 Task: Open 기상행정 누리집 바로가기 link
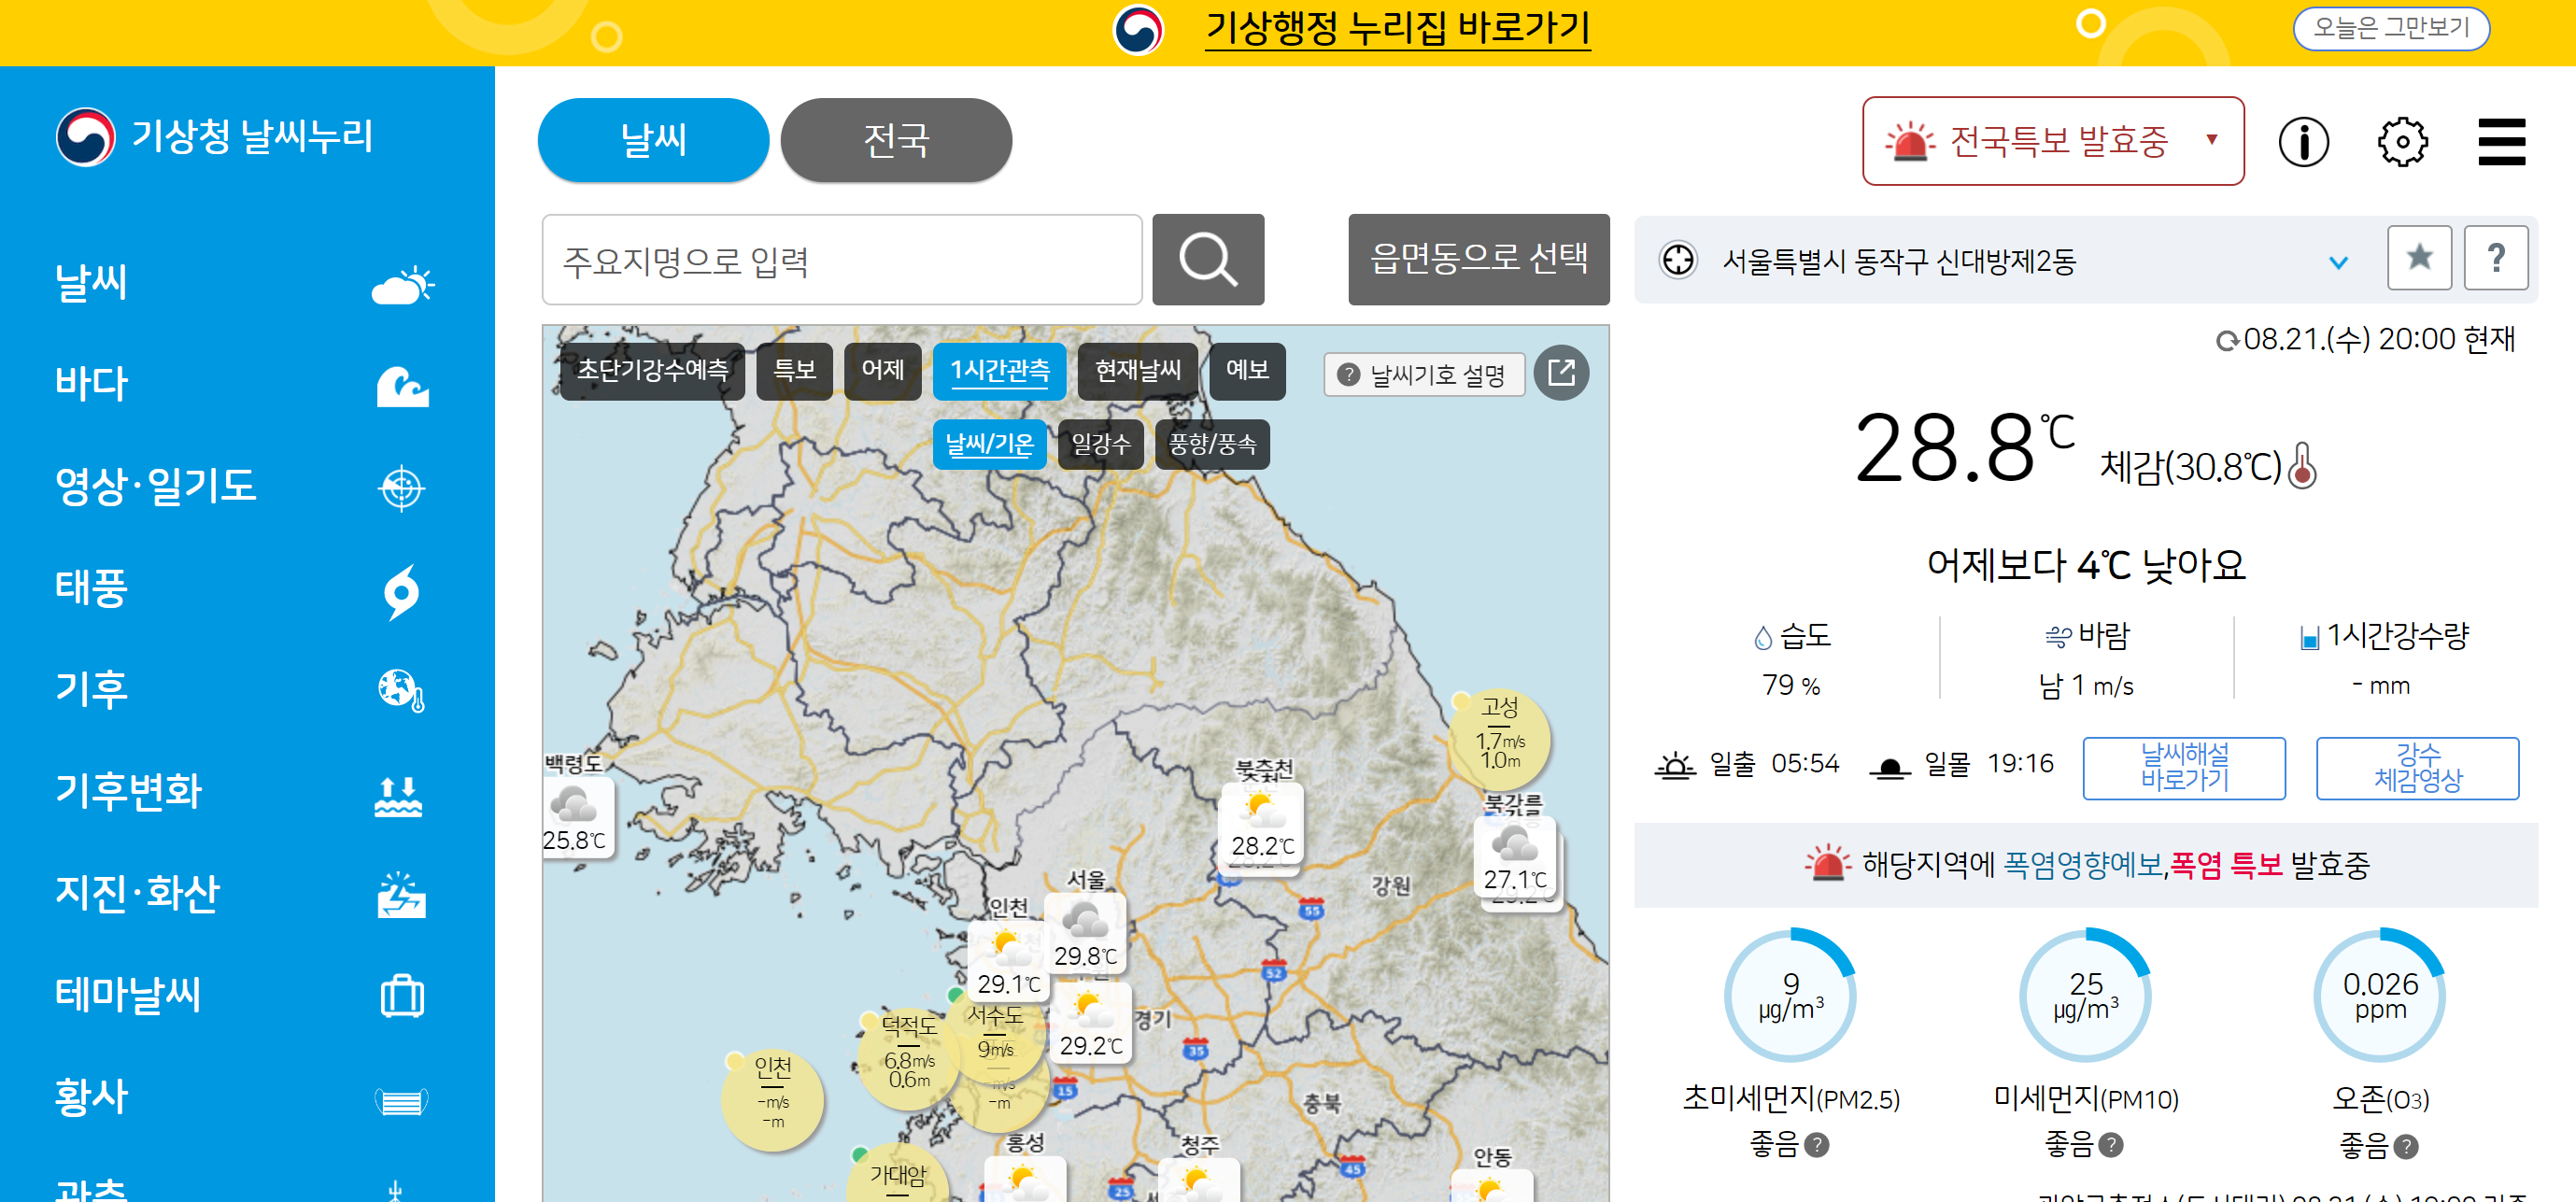(1396, 28)
